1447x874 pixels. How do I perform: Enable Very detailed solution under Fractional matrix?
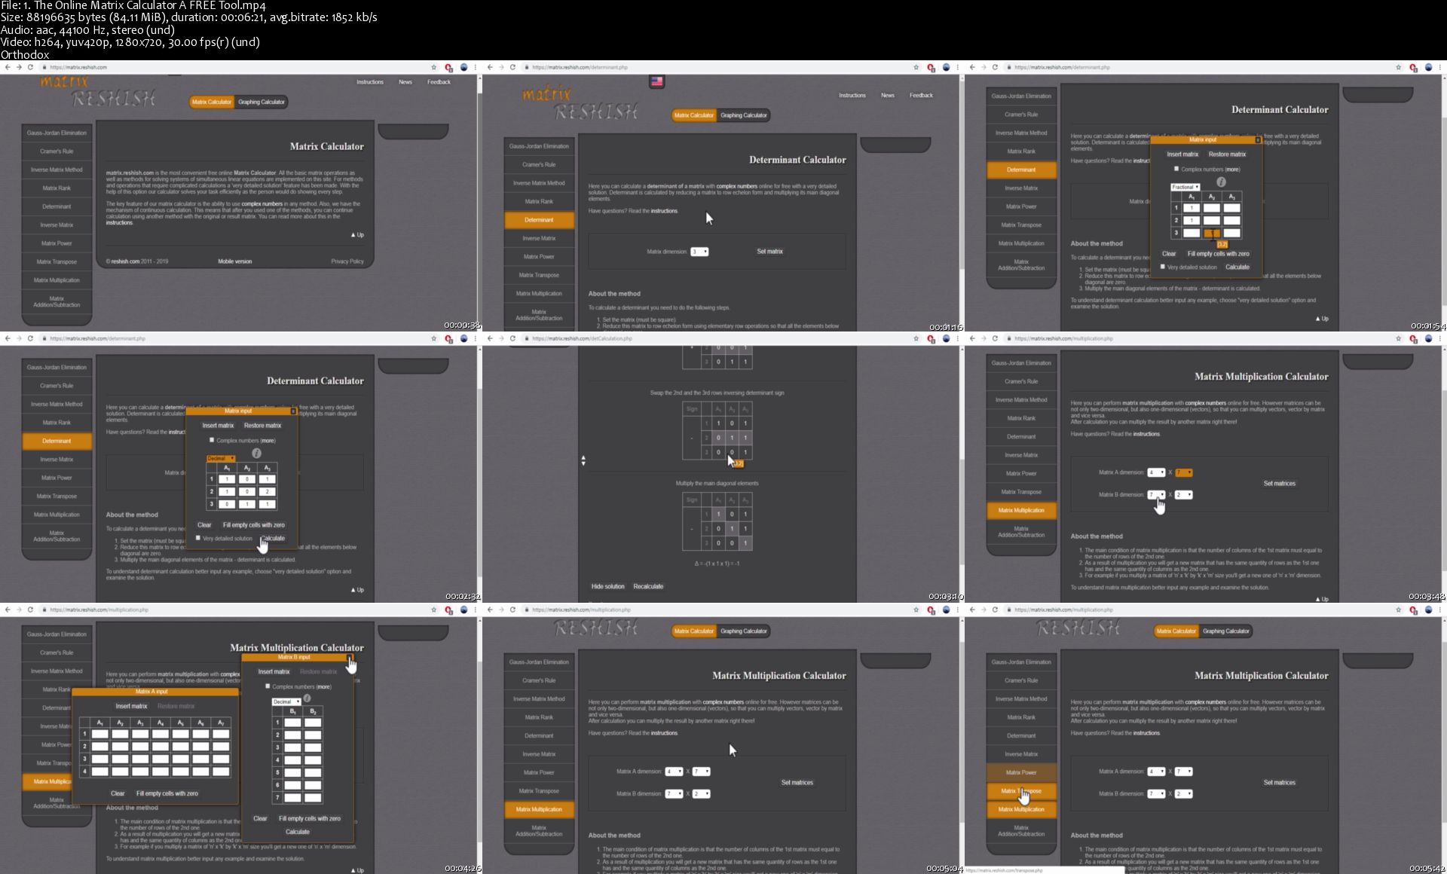tap(1163, 267)
